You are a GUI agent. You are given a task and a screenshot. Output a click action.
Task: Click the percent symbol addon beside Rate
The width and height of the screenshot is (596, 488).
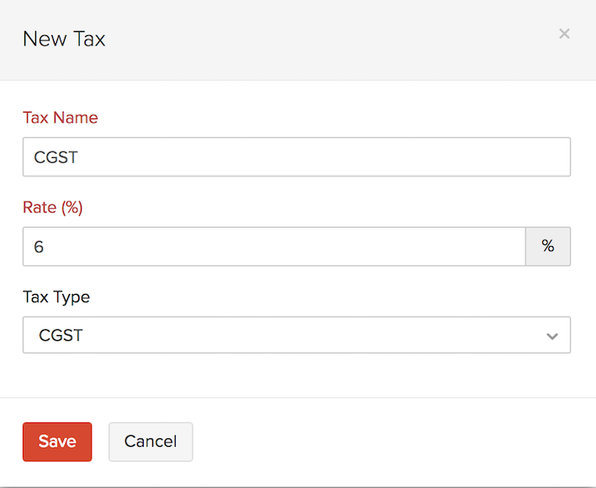(548, 247)
